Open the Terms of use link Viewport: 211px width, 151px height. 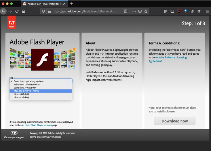click(36, 137)
